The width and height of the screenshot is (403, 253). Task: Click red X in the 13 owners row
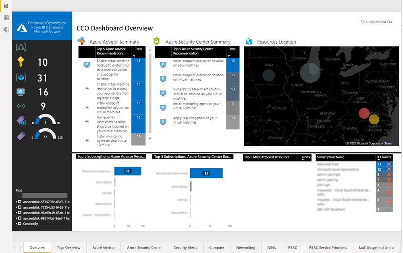coord(389,164)
